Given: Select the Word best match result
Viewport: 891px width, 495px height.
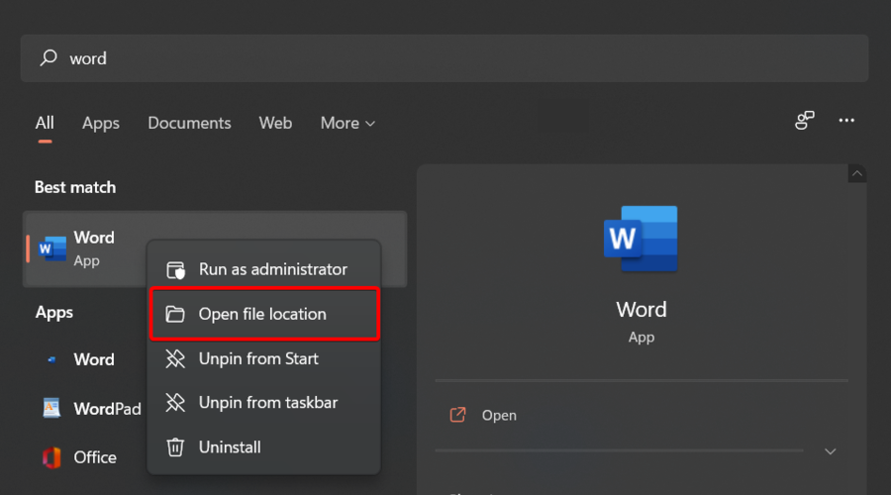Looking at the screenshot, I should (x=214, y=248).
